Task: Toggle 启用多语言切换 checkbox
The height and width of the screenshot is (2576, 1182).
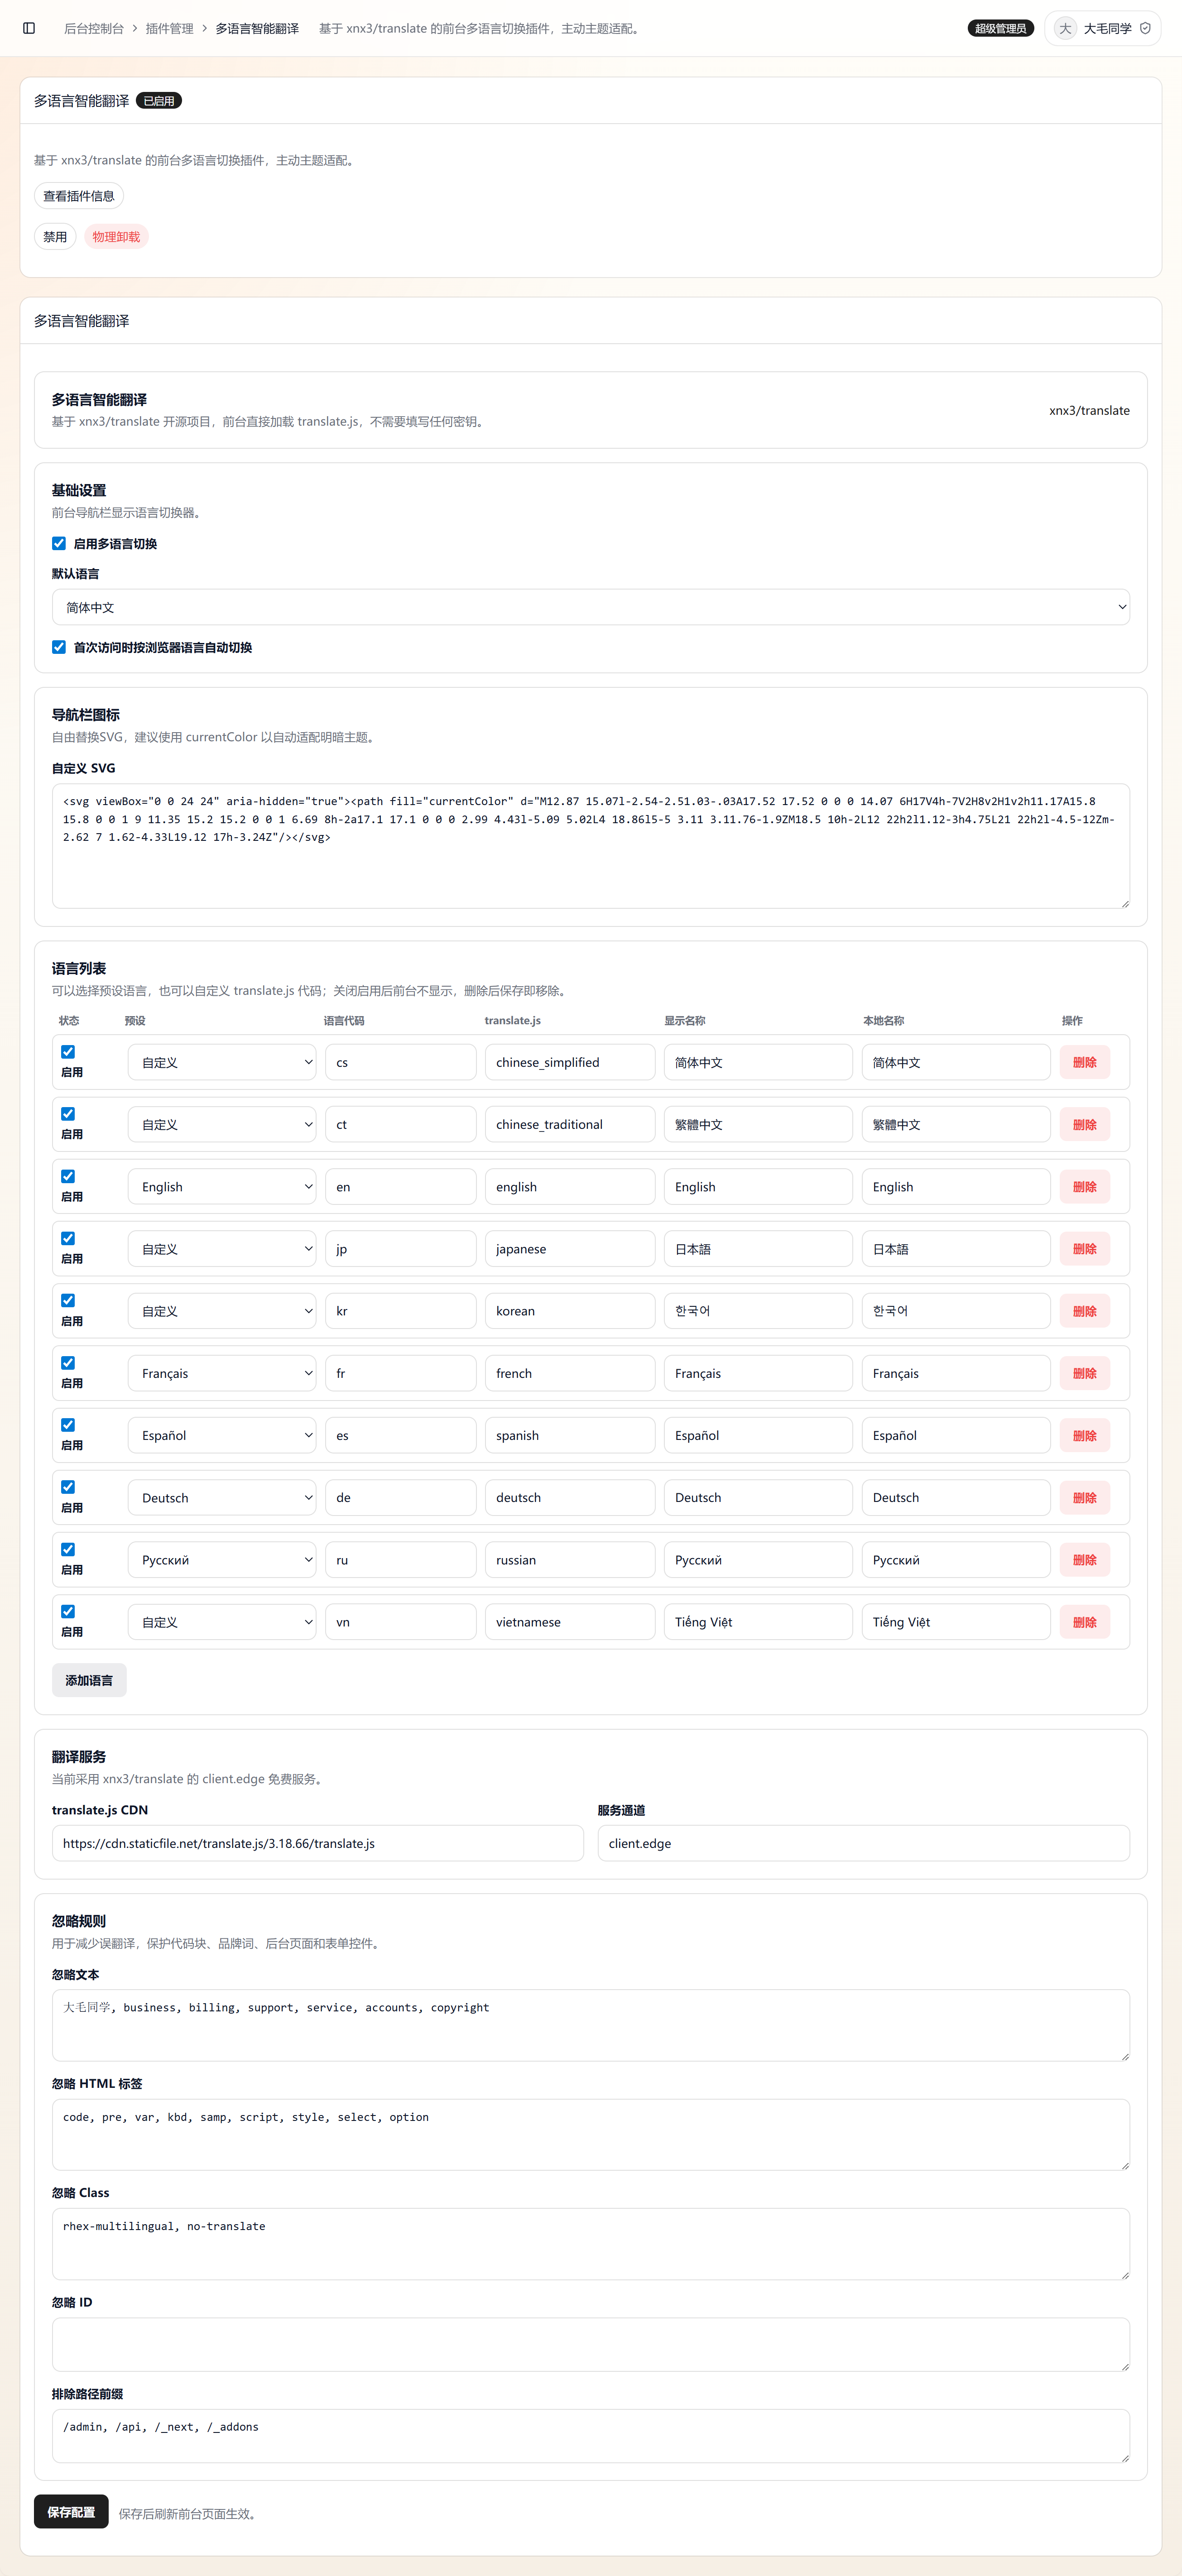Action: 59,544
